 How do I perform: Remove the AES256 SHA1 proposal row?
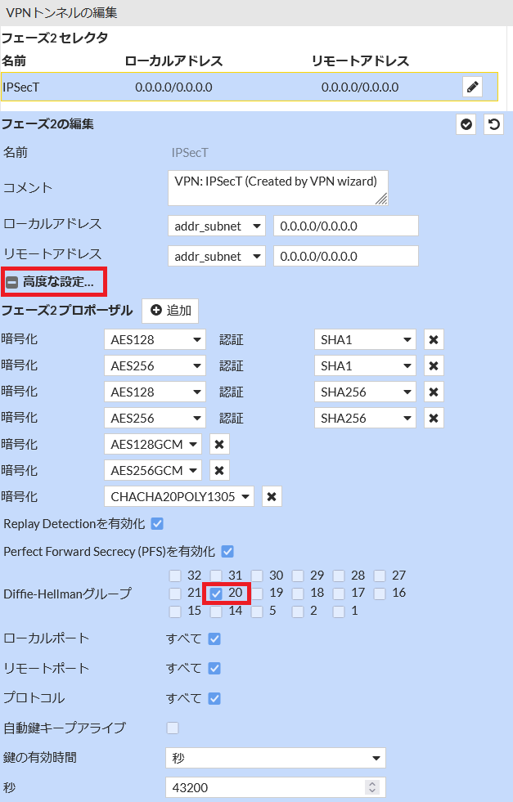tap(434, 365)
